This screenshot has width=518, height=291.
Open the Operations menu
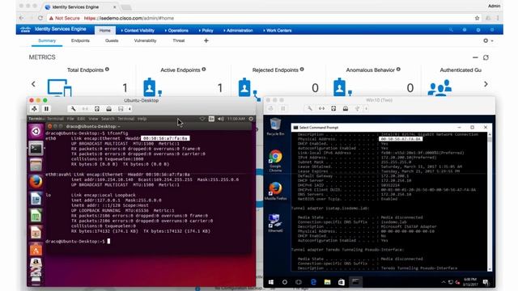click(x=176, y=31)
